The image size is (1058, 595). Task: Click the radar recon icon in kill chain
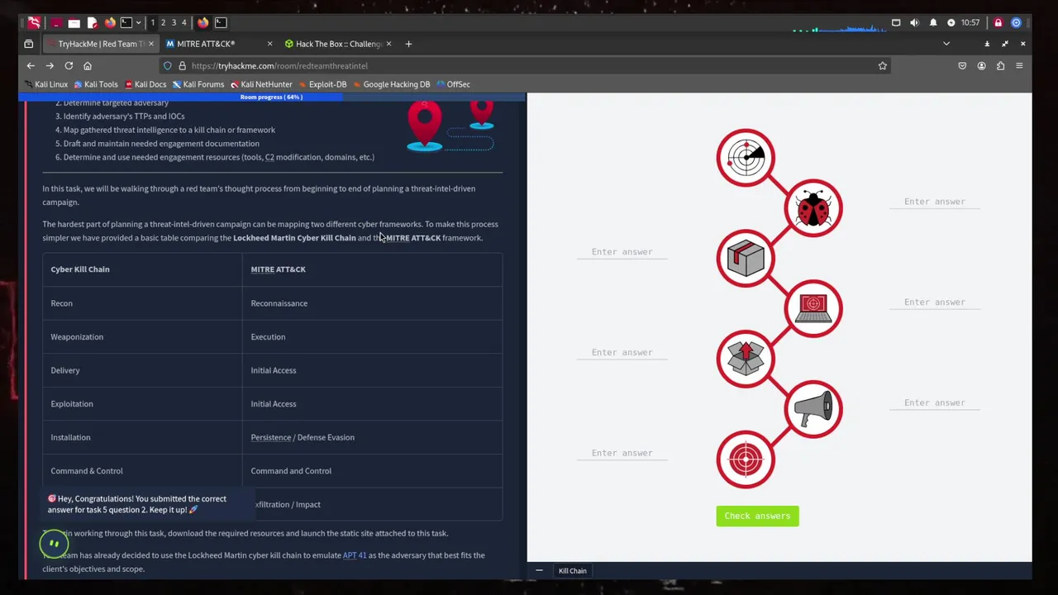pos(746,158)
